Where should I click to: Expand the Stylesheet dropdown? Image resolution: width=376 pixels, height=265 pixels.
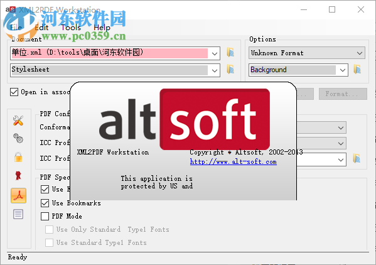click(215, 70)
